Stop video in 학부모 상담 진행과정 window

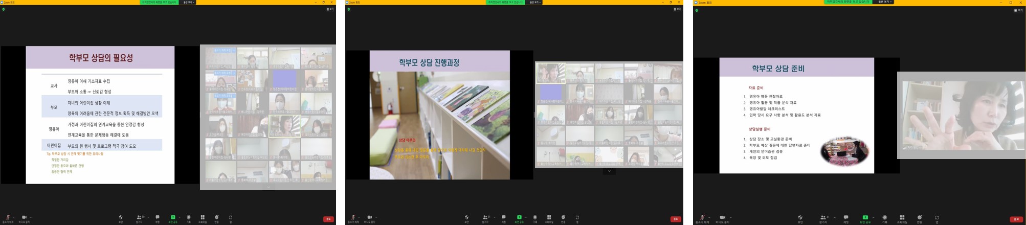(369, 218)
